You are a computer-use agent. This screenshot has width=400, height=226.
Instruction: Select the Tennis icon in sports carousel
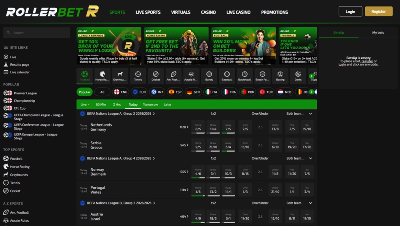pyautogui.click(x=138, y=76)
